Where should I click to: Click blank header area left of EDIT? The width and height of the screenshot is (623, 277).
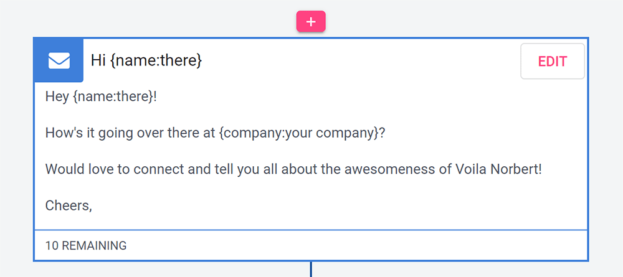point(358,61)
